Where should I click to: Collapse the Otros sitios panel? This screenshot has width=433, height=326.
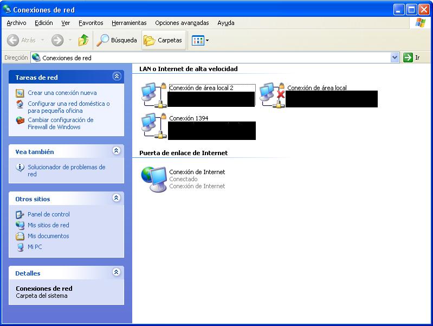pyautogui.click(x=117, y=198)
